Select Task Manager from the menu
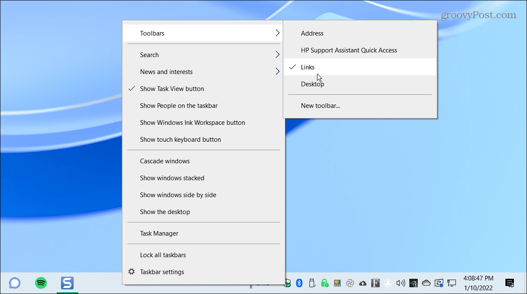Viewport: 527px width, 294px height. pos(159,233)
